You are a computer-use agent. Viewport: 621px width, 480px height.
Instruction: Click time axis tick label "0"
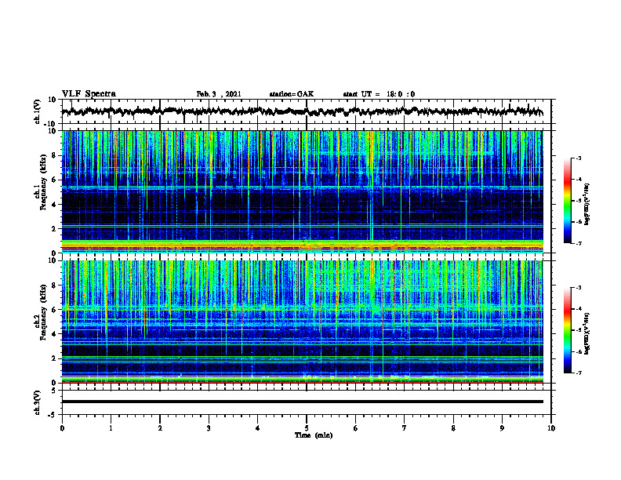click(62, 428)
